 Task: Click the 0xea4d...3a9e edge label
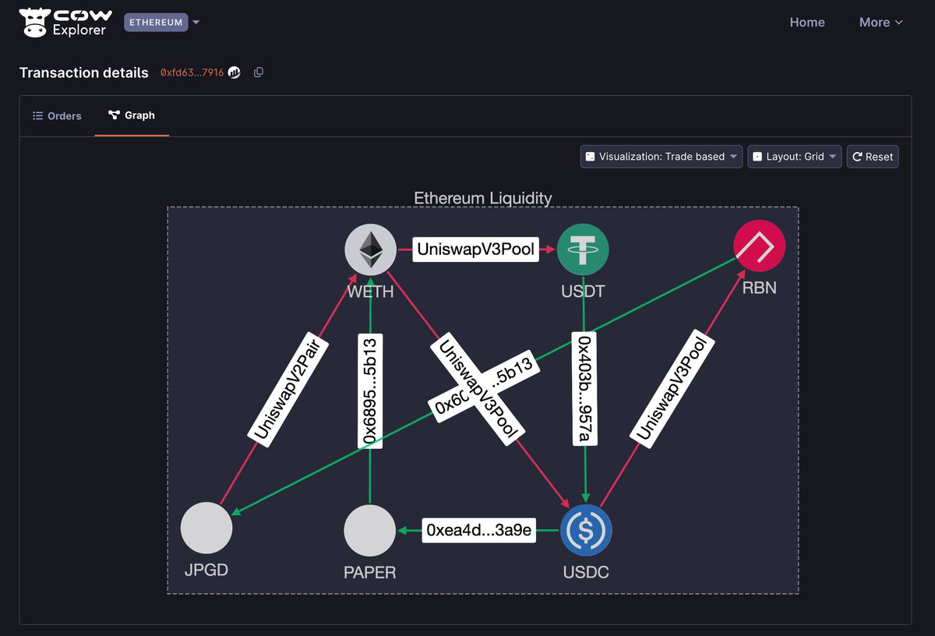tap(479, 531)
